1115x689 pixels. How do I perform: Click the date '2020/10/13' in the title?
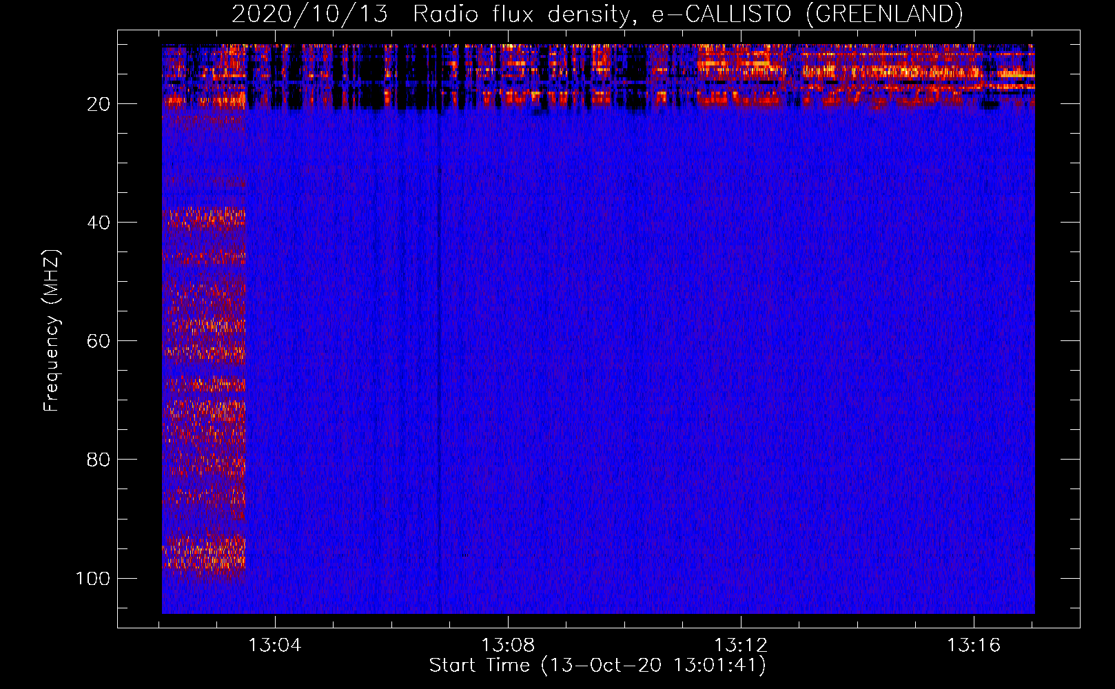click(310, 14)
